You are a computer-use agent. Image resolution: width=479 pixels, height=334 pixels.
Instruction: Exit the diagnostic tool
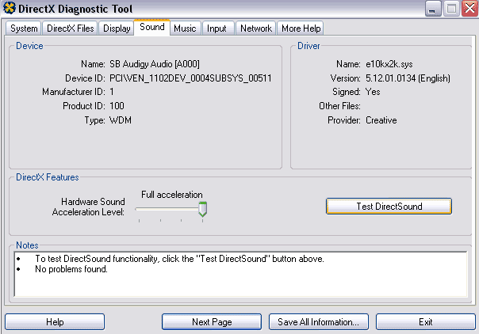point(426,322)
